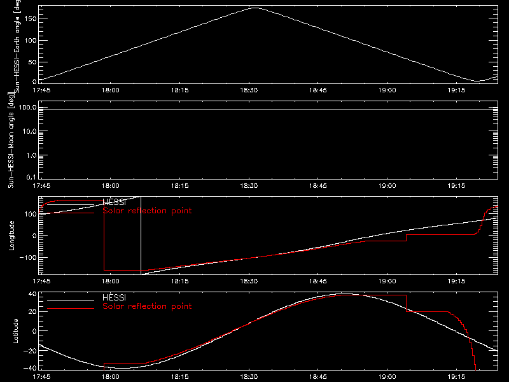
Task: Click the Longitude axis label
Action: coord(11,236)
